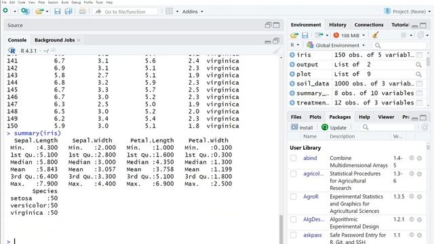Open the Project (None) menu
Screen dimensions: 434x244
(408, 12)
